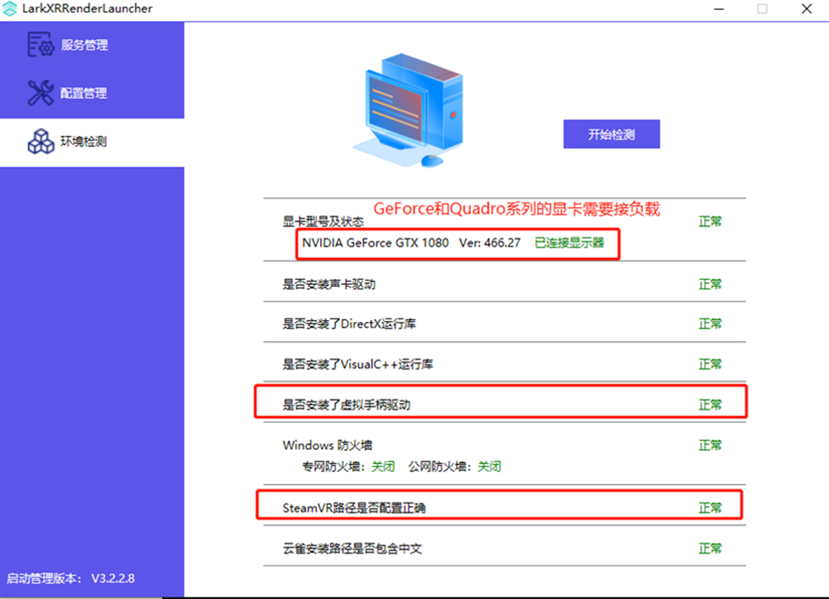This screenshot has height=599, width=829.
Task: Click the 显卡型号及状态 label
Action: click(323, 222)
